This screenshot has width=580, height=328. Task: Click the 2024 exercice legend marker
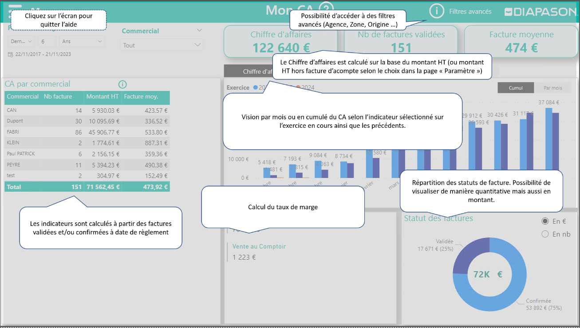298,87
